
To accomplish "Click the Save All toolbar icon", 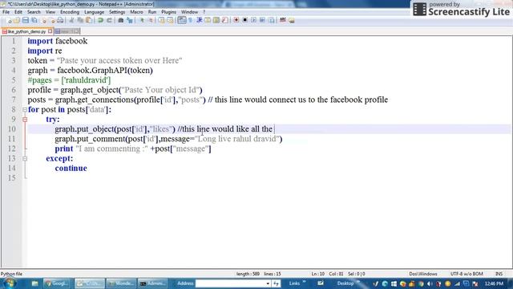I will (x=34, y=20).
